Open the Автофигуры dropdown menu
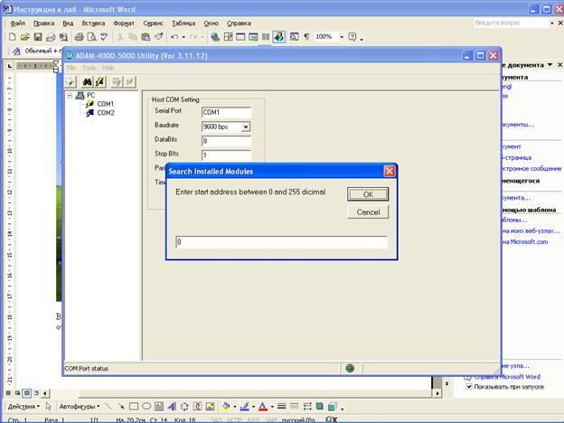564x423 pixels. 80,407
